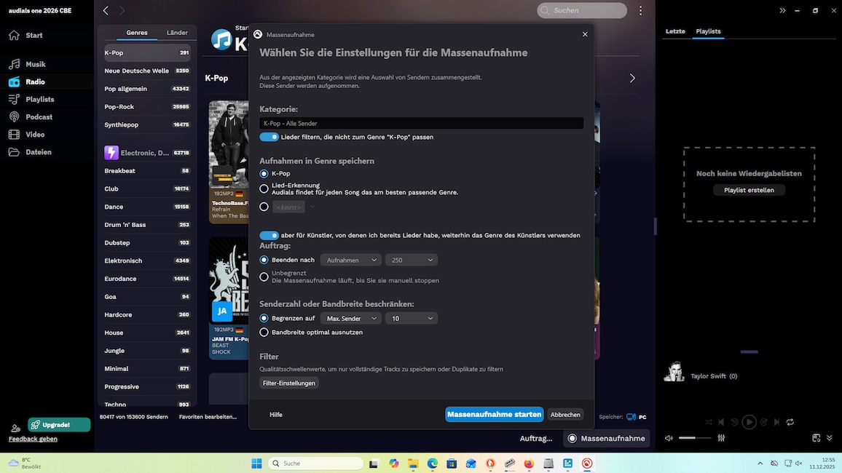Open Firefox from taskbar

pyautogui.click(x=529, y=464)
